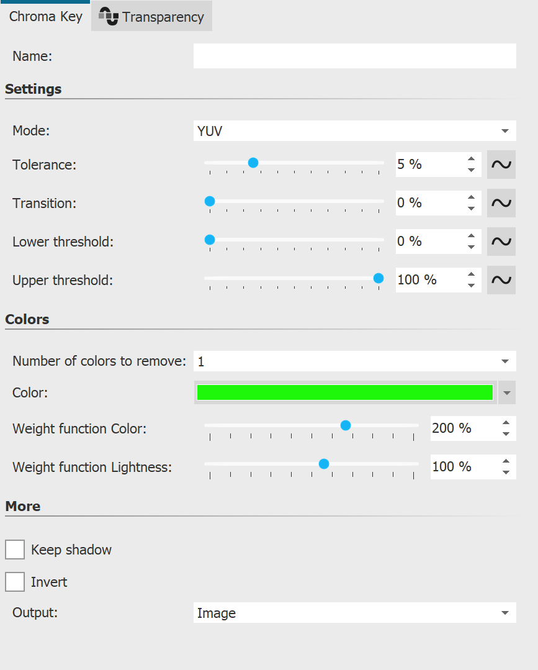The height and width of the screenshot is (670, 538).
Task: Open keyframe curve for Upper threshold
Action: [501, 279]
